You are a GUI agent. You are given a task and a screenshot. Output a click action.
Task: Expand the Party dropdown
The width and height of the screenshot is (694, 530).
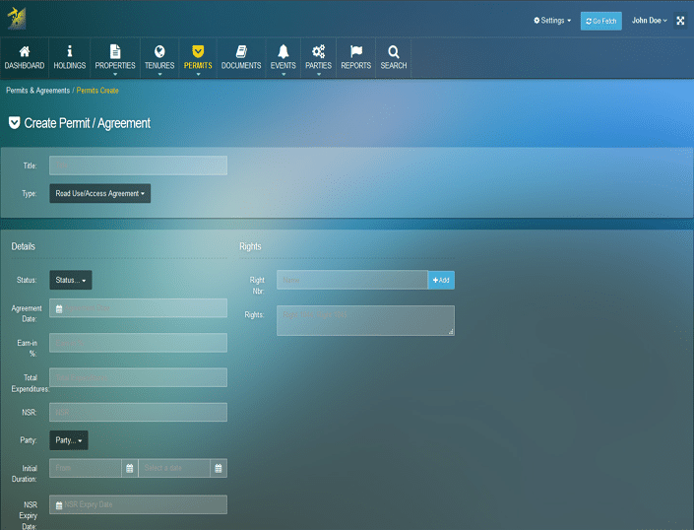tap(69, 440)
